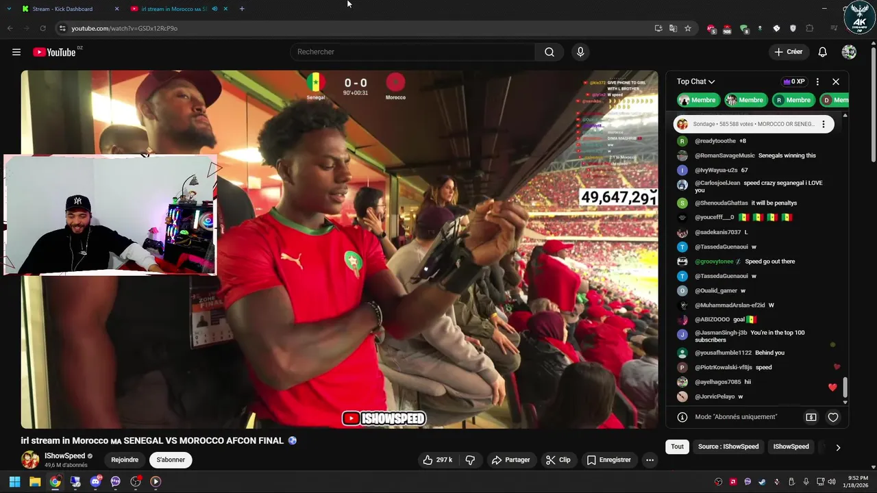Open OBS Studio from the taskbar
Screen dimensions: 877x493
(136, 482)
